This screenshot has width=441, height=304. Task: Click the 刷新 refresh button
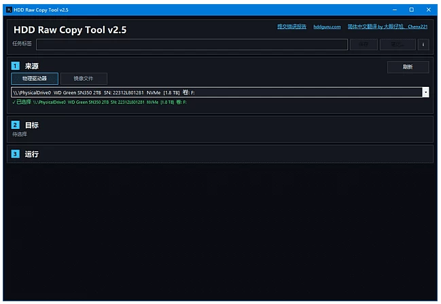pos(408,67)
